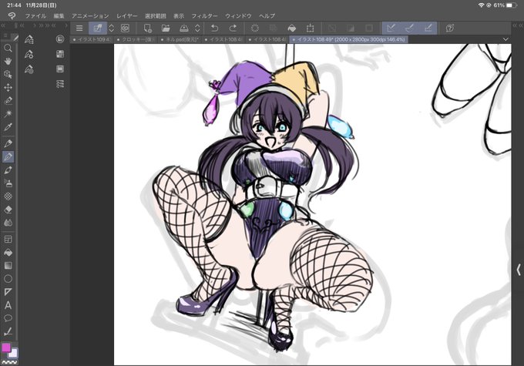Select the Figure ellipse tool
This screenshot has height=366, width=524.
(x=8, y=279)
